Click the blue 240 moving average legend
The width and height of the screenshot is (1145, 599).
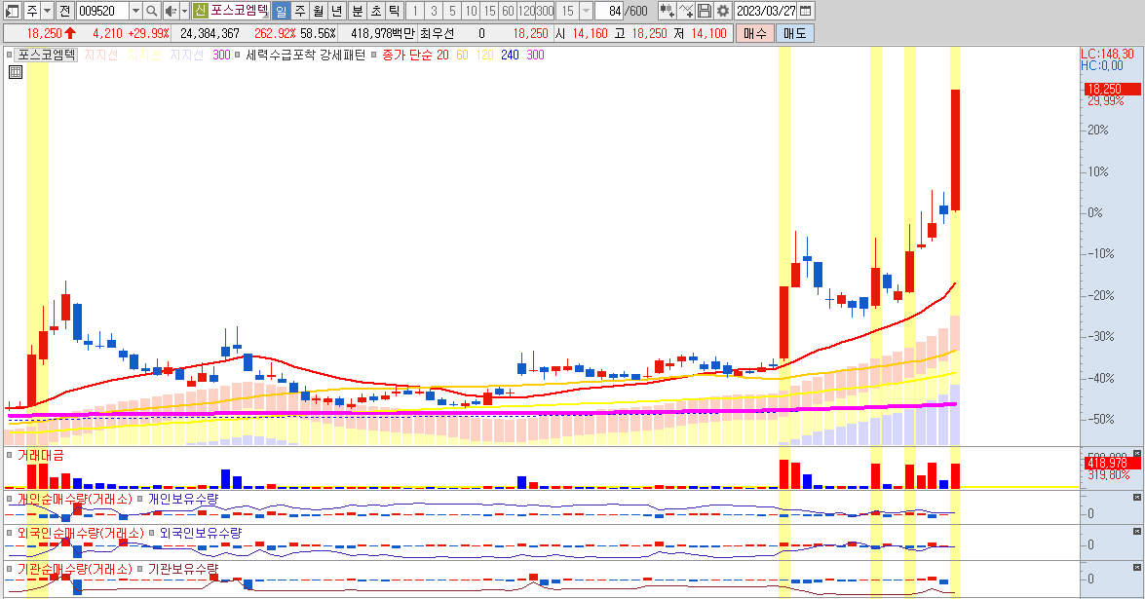click(510, 55)
